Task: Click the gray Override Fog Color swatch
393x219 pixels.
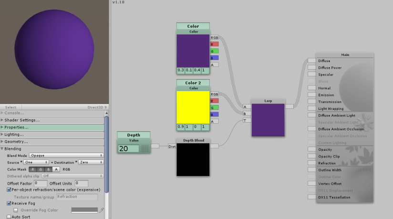Action: pyautogui.click(x=84, y=210)
